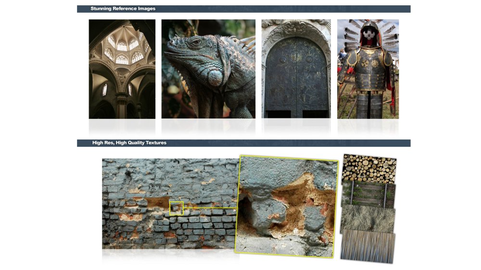Pick the dry grass texture
The width and height of the screenshot is (481, 270).
(368, 218)
